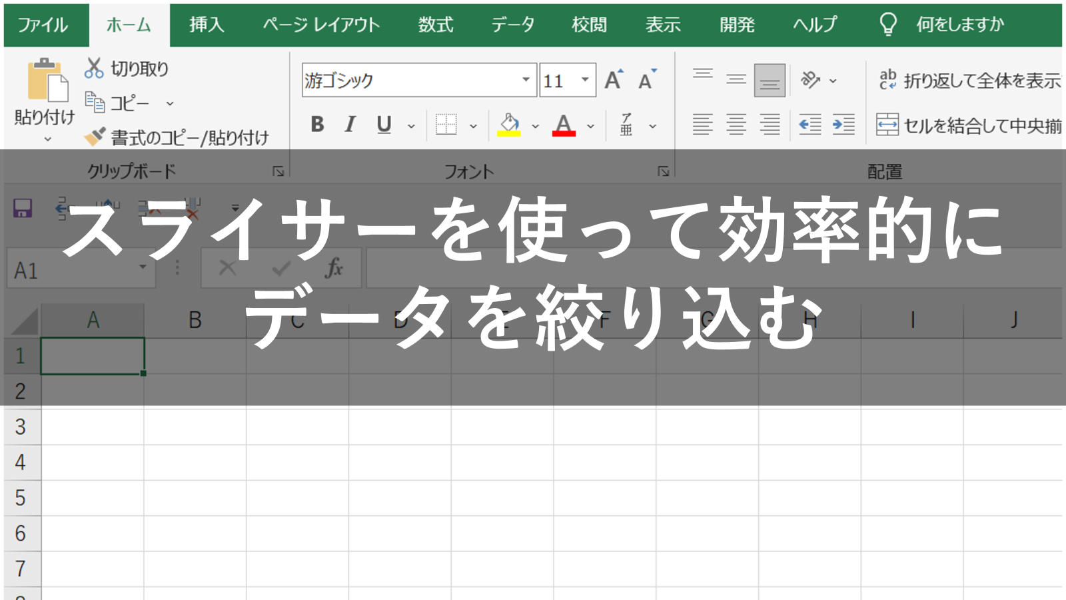Viewport: 1066px width, 600px height.
Task: Toggle wrap text 折り返して全体を表示
Action: (970, 80)
